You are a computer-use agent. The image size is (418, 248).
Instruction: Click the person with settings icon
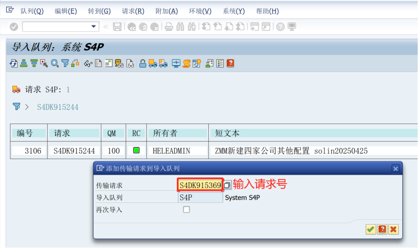coord(209,63)
